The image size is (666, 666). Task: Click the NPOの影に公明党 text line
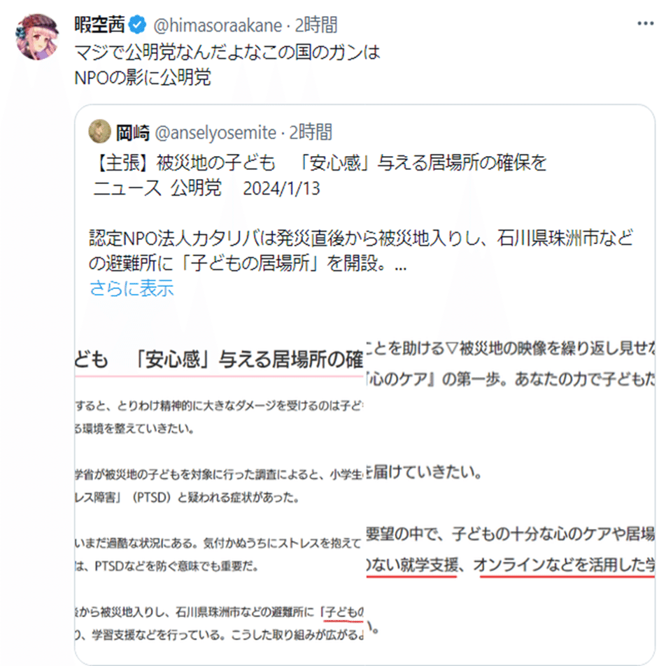142,78
